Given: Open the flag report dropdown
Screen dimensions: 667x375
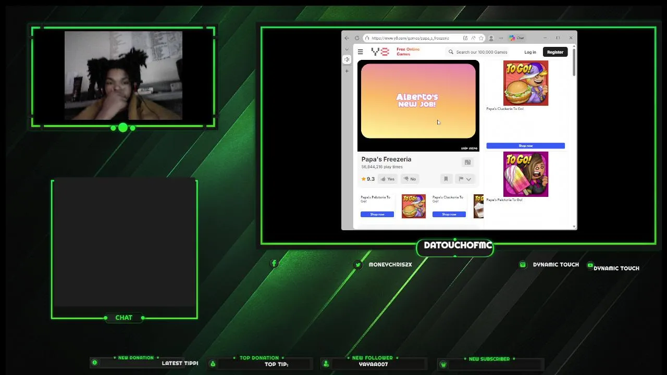Looking at the screenshot, I should pos(465,179).
